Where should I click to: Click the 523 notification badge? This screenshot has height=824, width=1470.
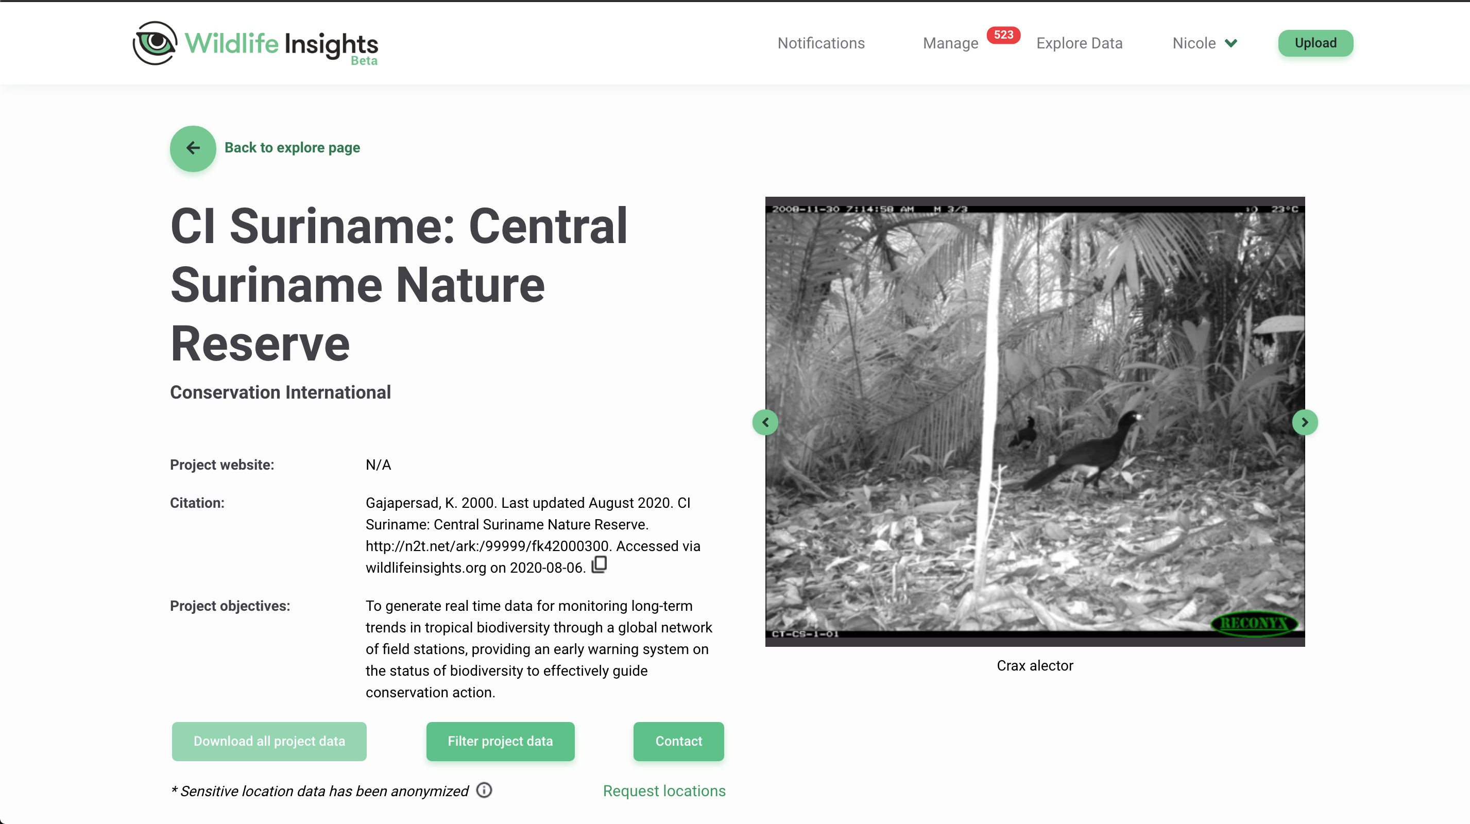click(1003, 35)
